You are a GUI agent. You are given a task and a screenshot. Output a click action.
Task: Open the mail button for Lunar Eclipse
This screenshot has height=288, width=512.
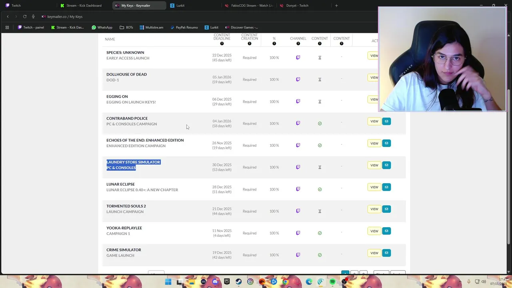[x=386, y=187]
